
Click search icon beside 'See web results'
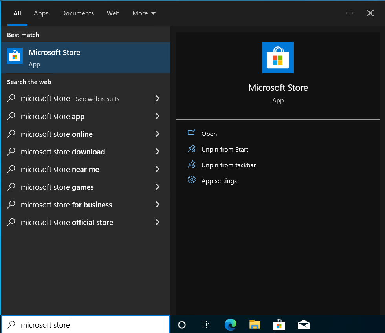(x=11, y=99)
